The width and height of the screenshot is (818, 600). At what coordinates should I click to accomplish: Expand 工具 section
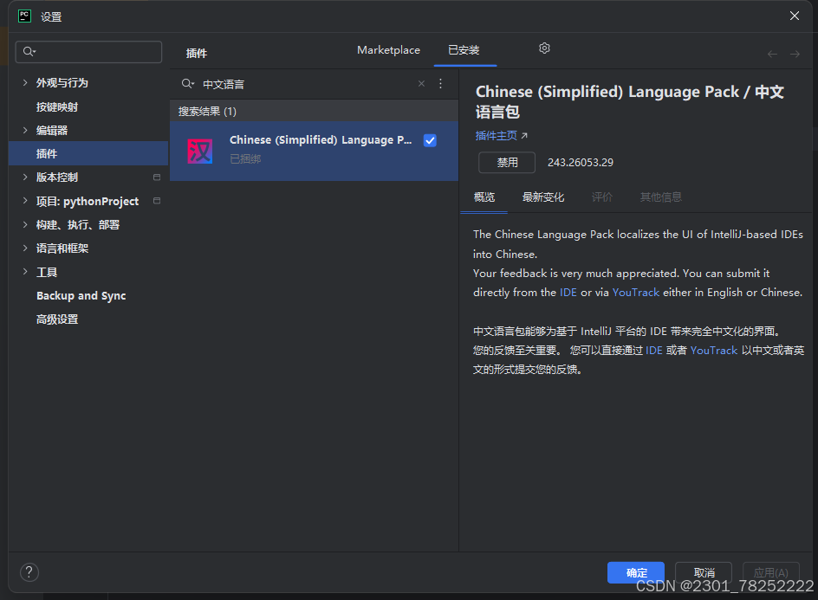[25, 272]
